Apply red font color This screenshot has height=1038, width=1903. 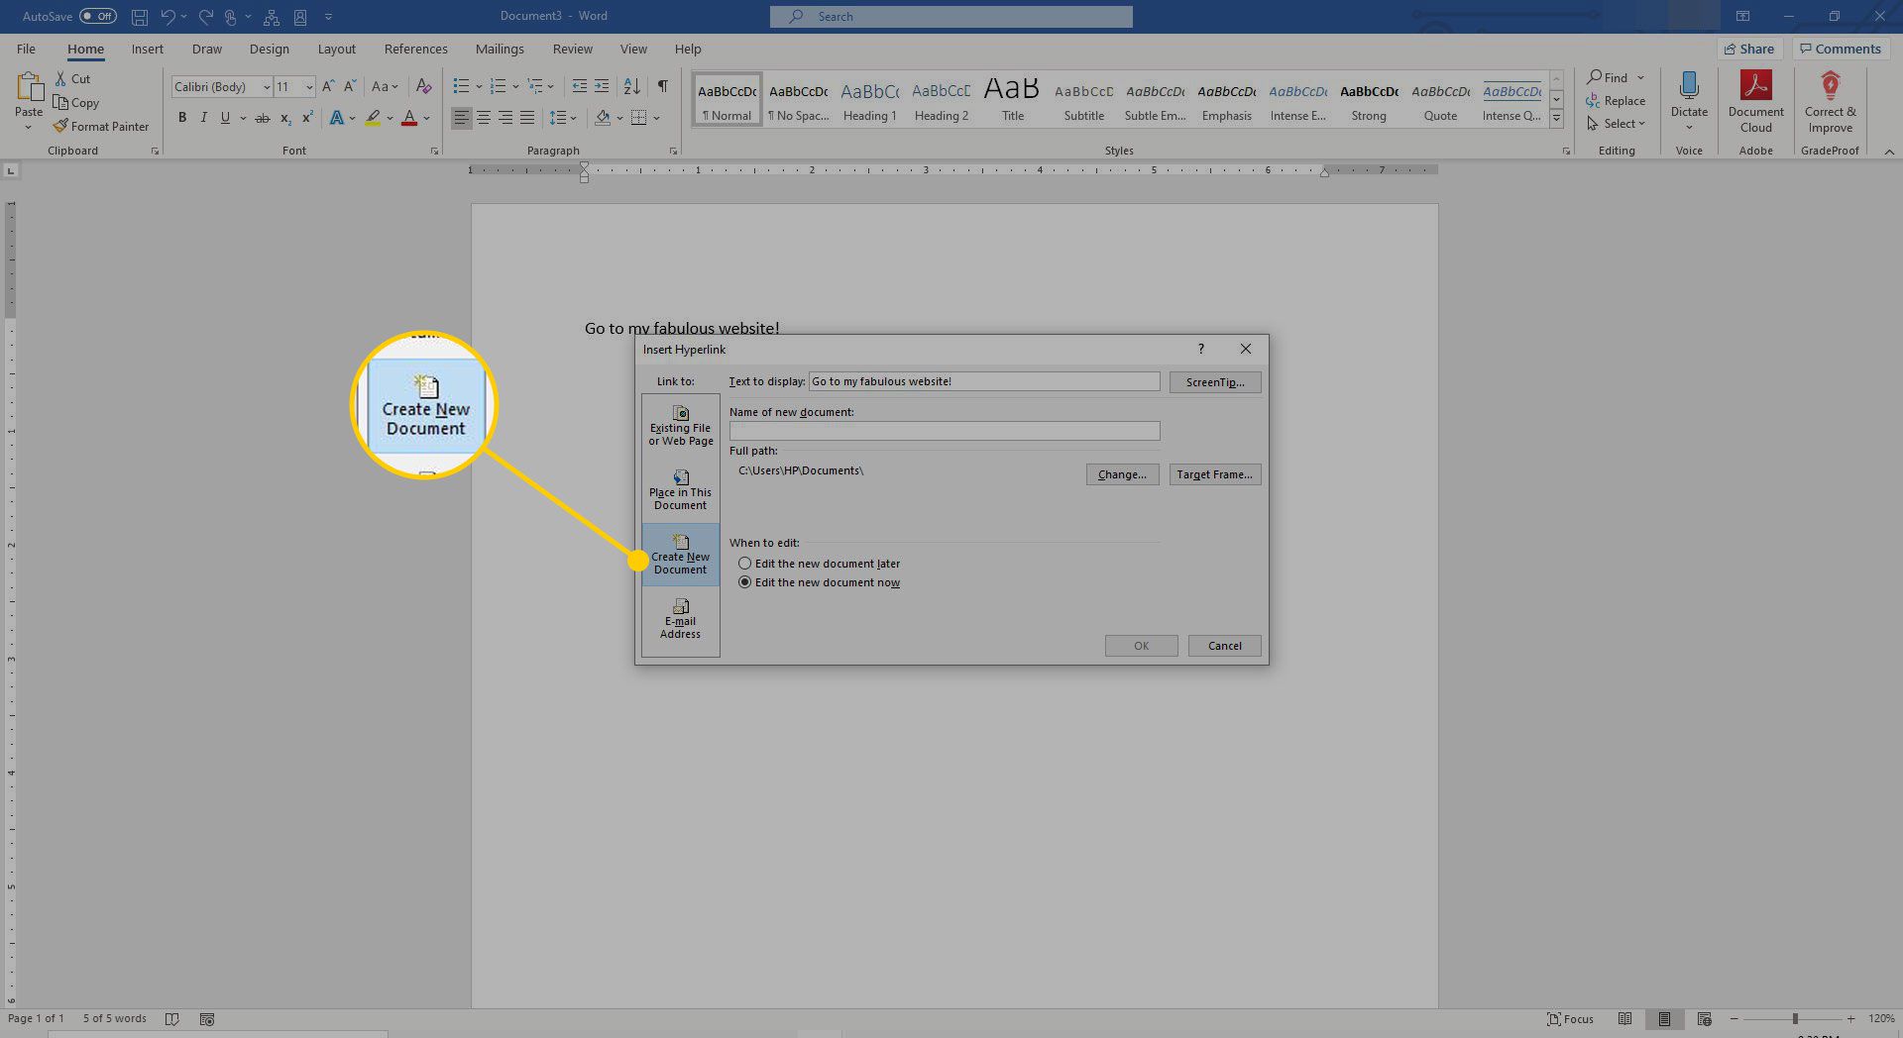(x=409, y=118)
